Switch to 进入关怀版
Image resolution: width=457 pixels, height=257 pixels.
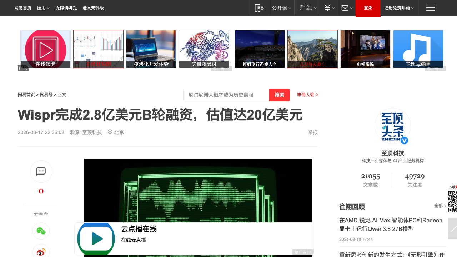coord(93,8)
